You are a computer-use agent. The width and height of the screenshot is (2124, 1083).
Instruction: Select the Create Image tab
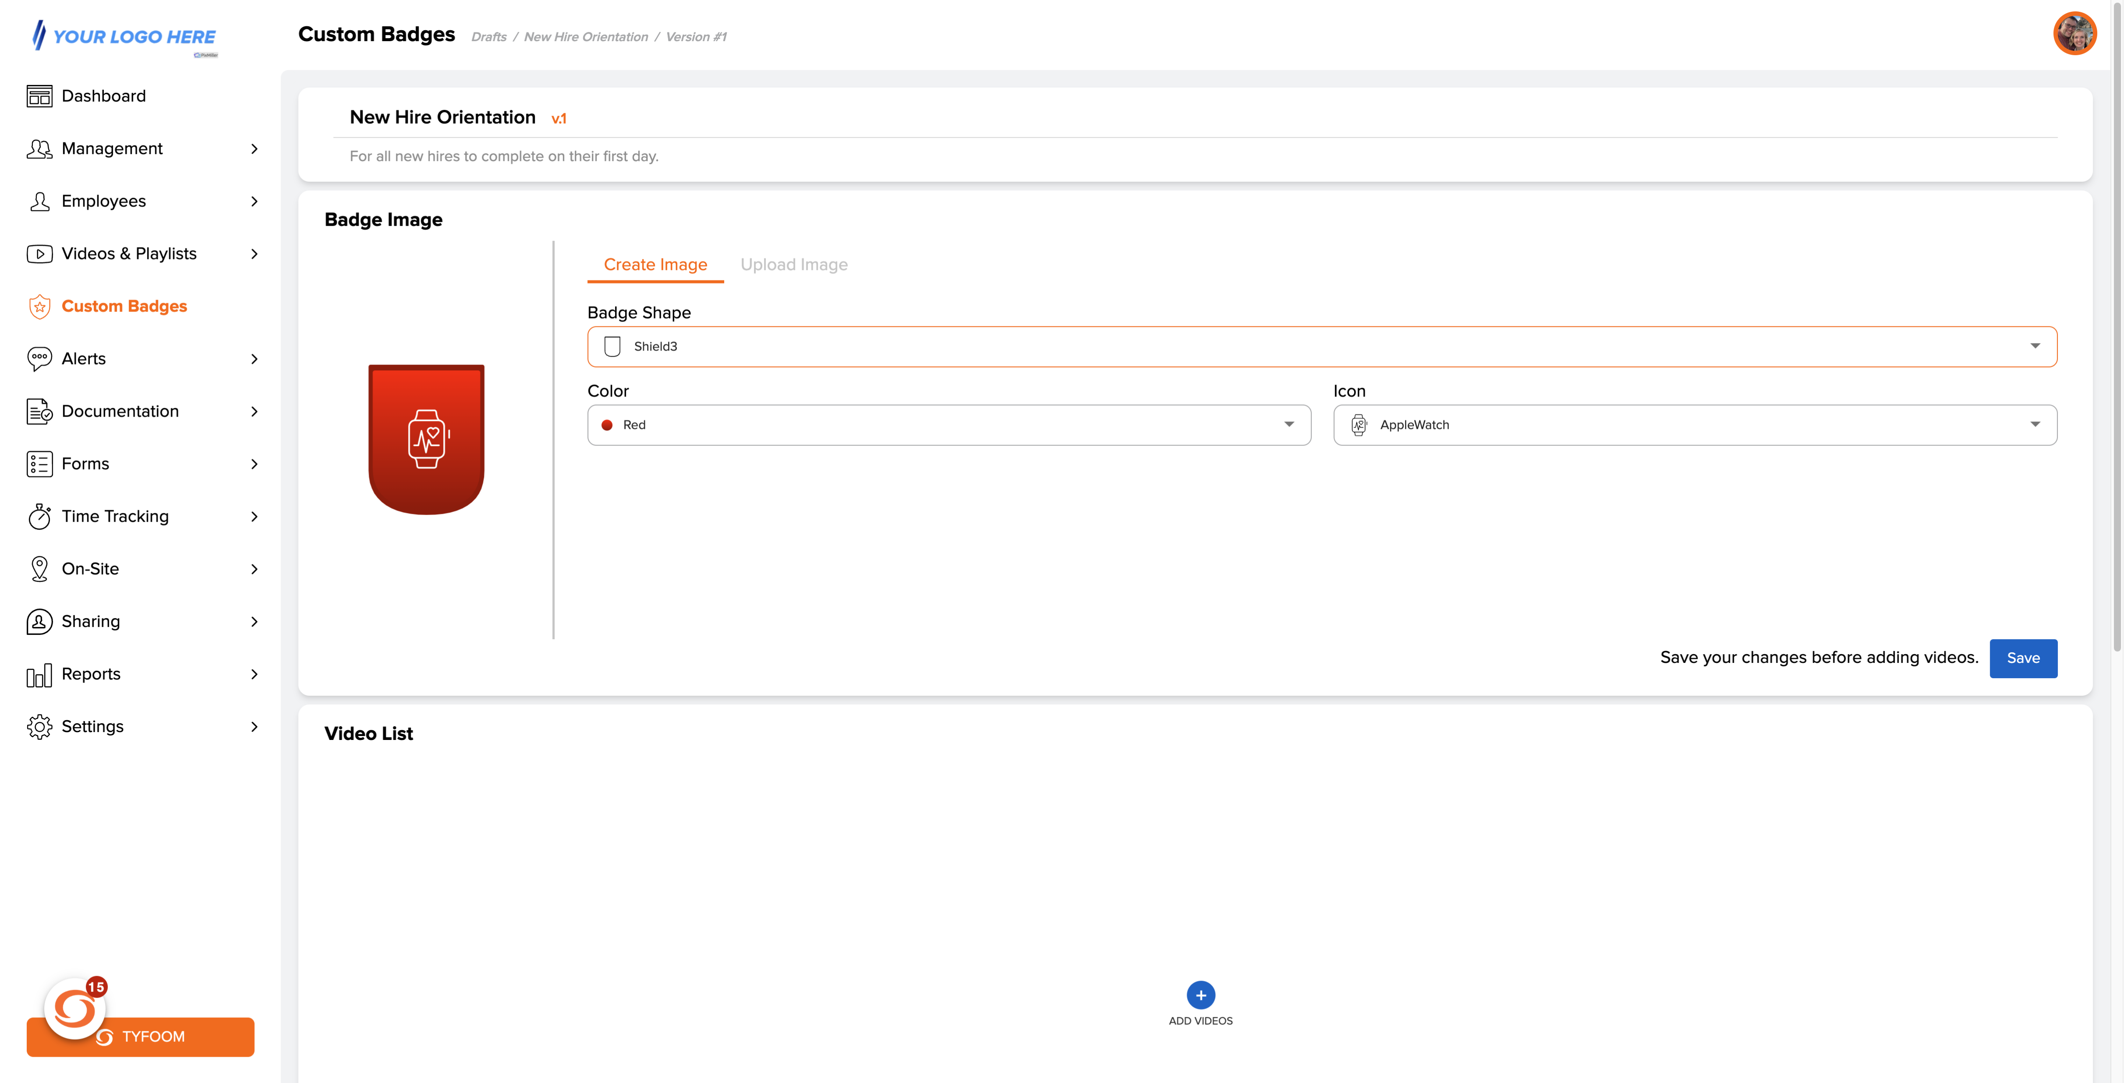tap(655, 264)
